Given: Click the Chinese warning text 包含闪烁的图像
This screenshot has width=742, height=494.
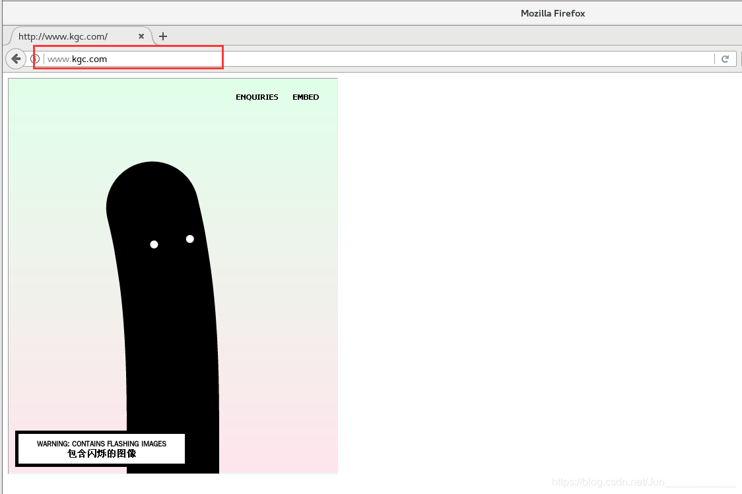Looking at the screenshot, I should pos(102,454).
